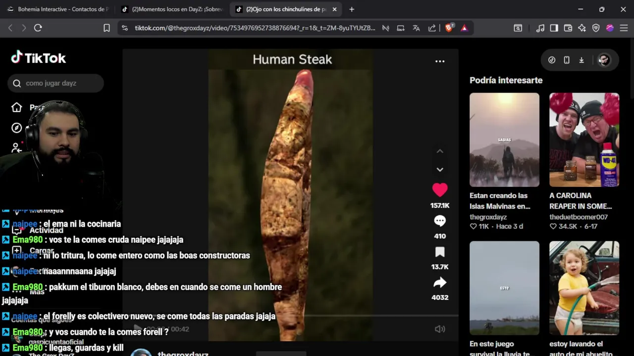Click the translate page icon
Viewport: 634px width, 356px height.
pos(416,28)
